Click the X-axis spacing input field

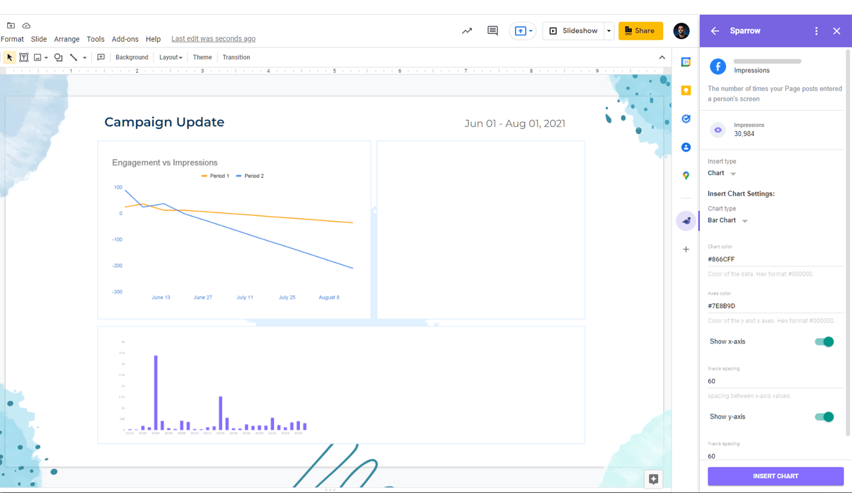pos(775,381)
